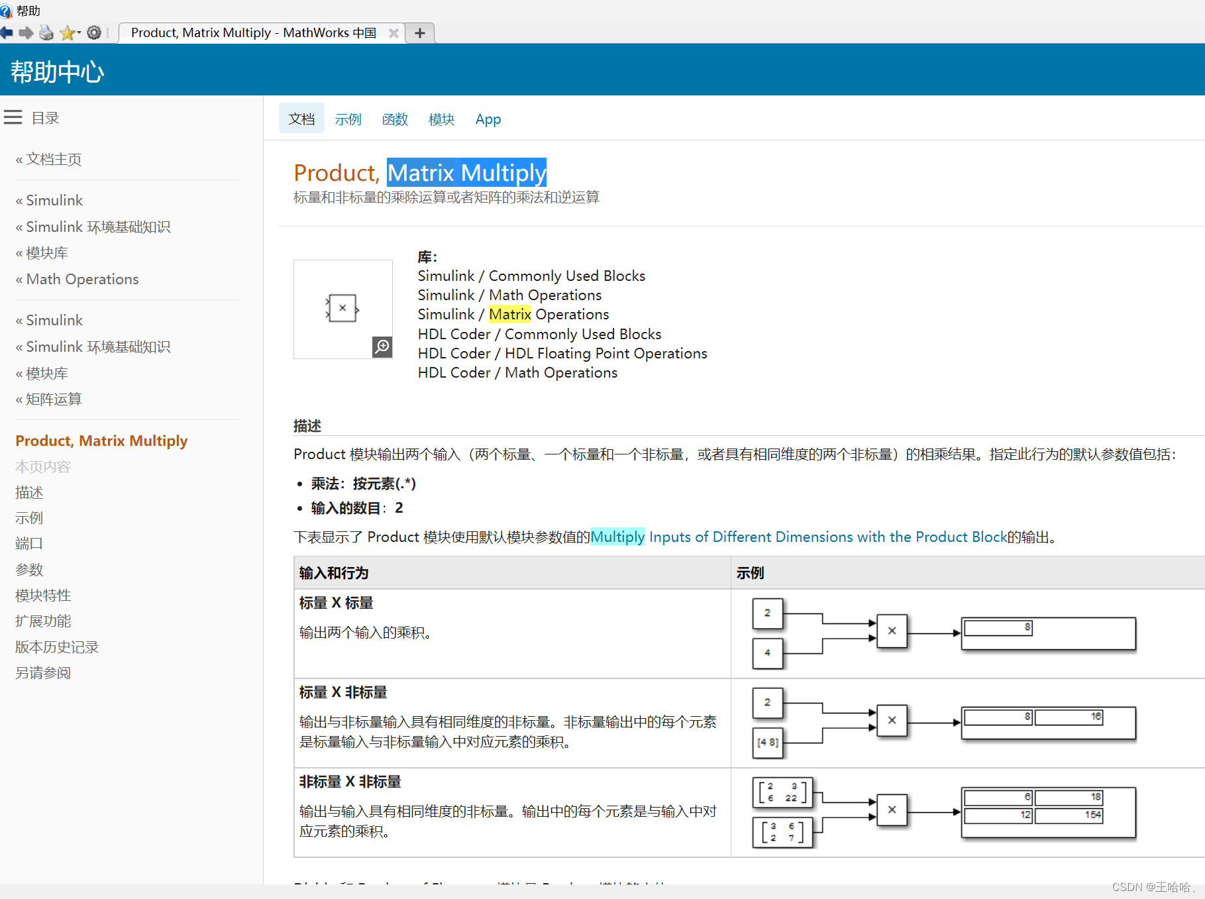Switch to the 示例 tab

point(348,119)
